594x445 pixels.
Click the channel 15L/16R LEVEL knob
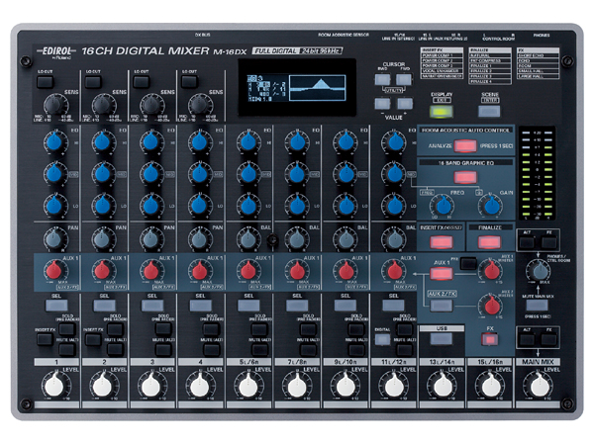coord(490,386)
